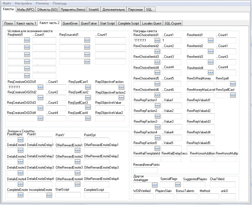Open PointMapId lookup button

[21, 140]
